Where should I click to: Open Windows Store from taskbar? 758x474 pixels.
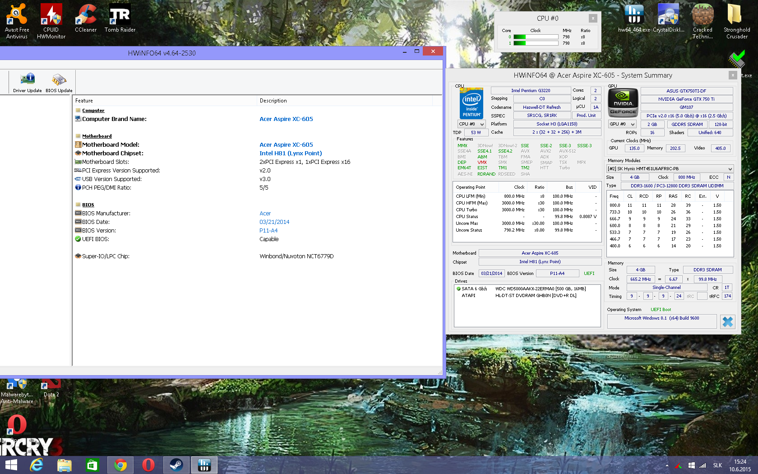pyautogui.click(x=92, y=465)
